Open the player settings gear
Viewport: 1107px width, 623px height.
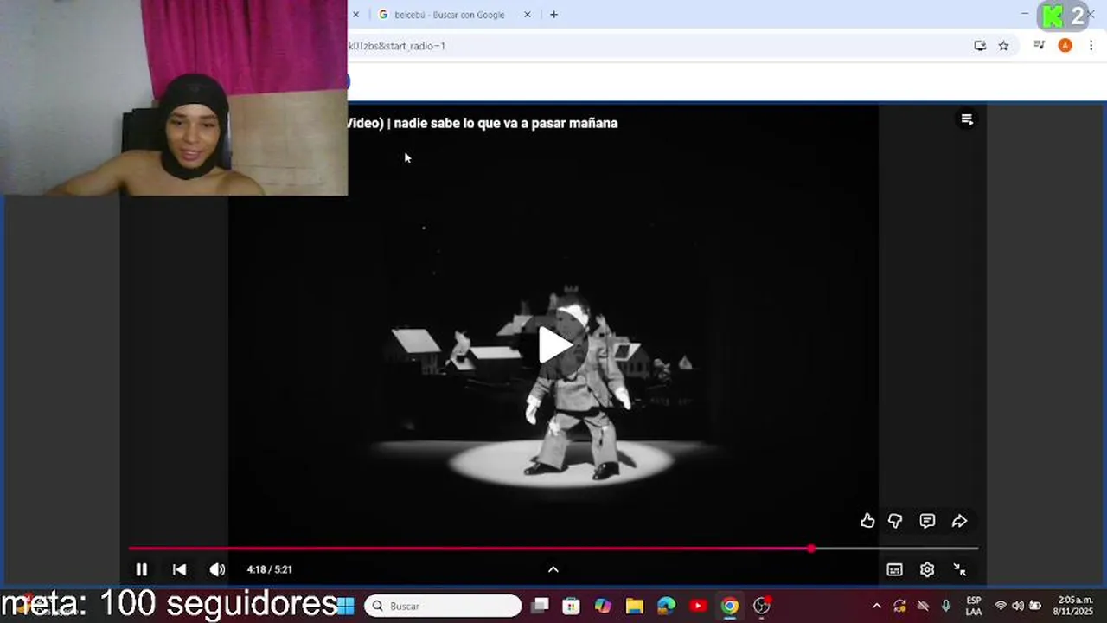(x=927, y=569)
